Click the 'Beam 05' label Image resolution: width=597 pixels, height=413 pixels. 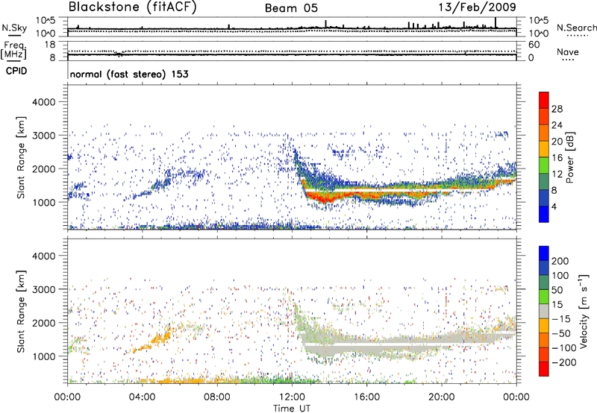[x=291, y=8]
